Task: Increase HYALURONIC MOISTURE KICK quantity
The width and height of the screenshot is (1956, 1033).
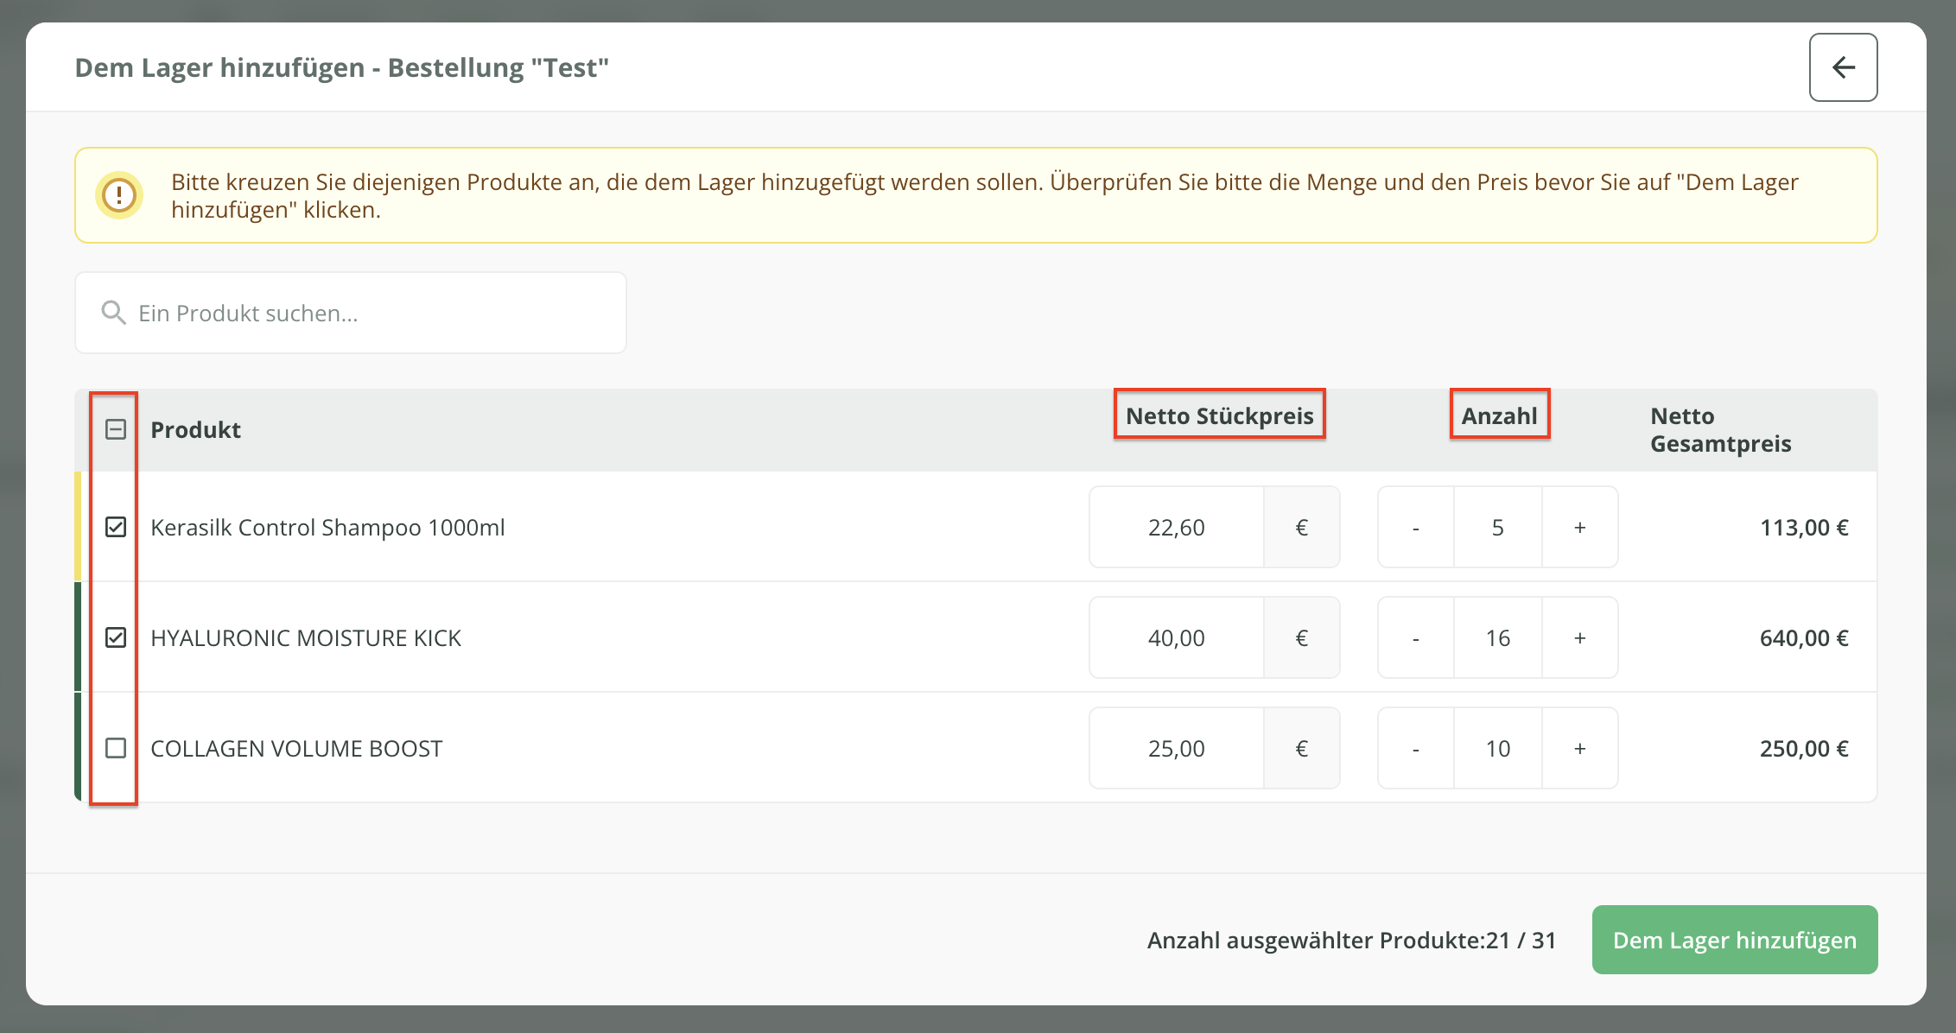Action: (1579, 637)
